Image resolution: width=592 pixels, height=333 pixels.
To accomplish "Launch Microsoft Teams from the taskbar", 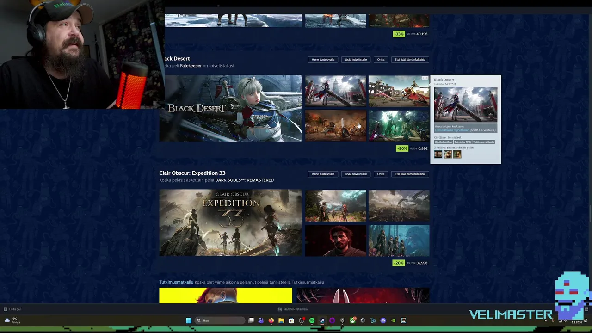I will [261, 321].
